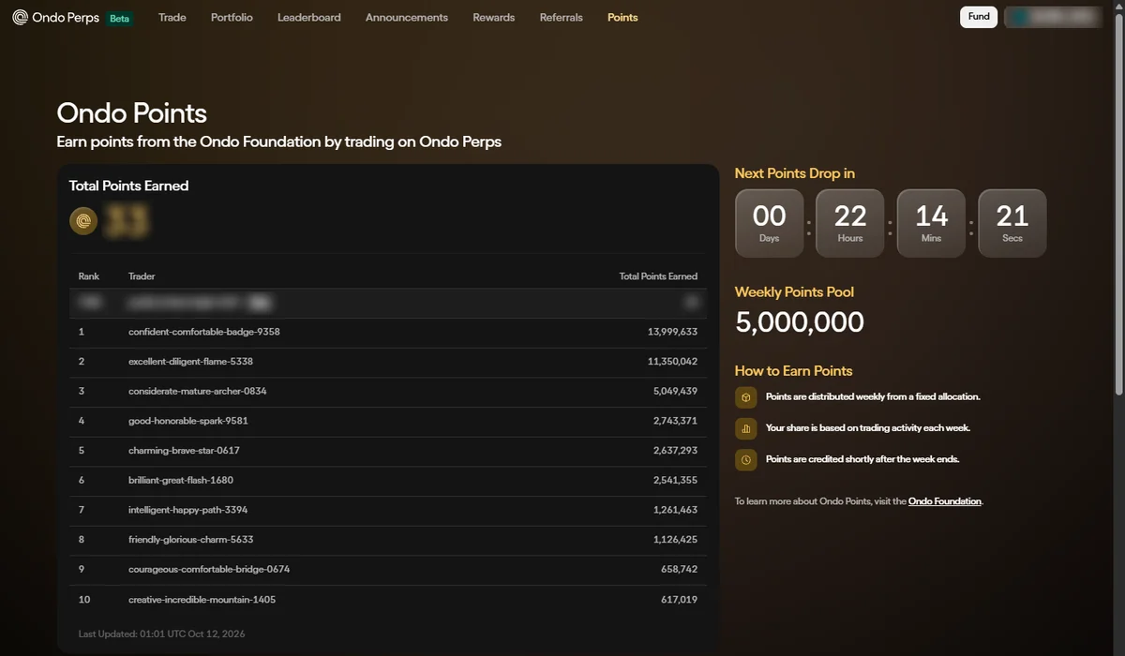
Task: Click rank number 1 cell
Action: [x=82, y=332]
